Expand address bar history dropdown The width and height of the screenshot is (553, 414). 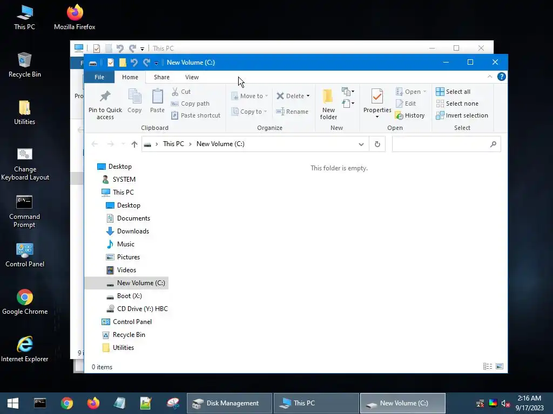tap(361, 144)
